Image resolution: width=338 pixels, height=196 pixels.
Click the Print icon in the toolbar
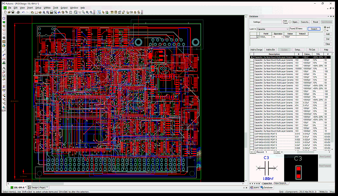pos(18,12)
